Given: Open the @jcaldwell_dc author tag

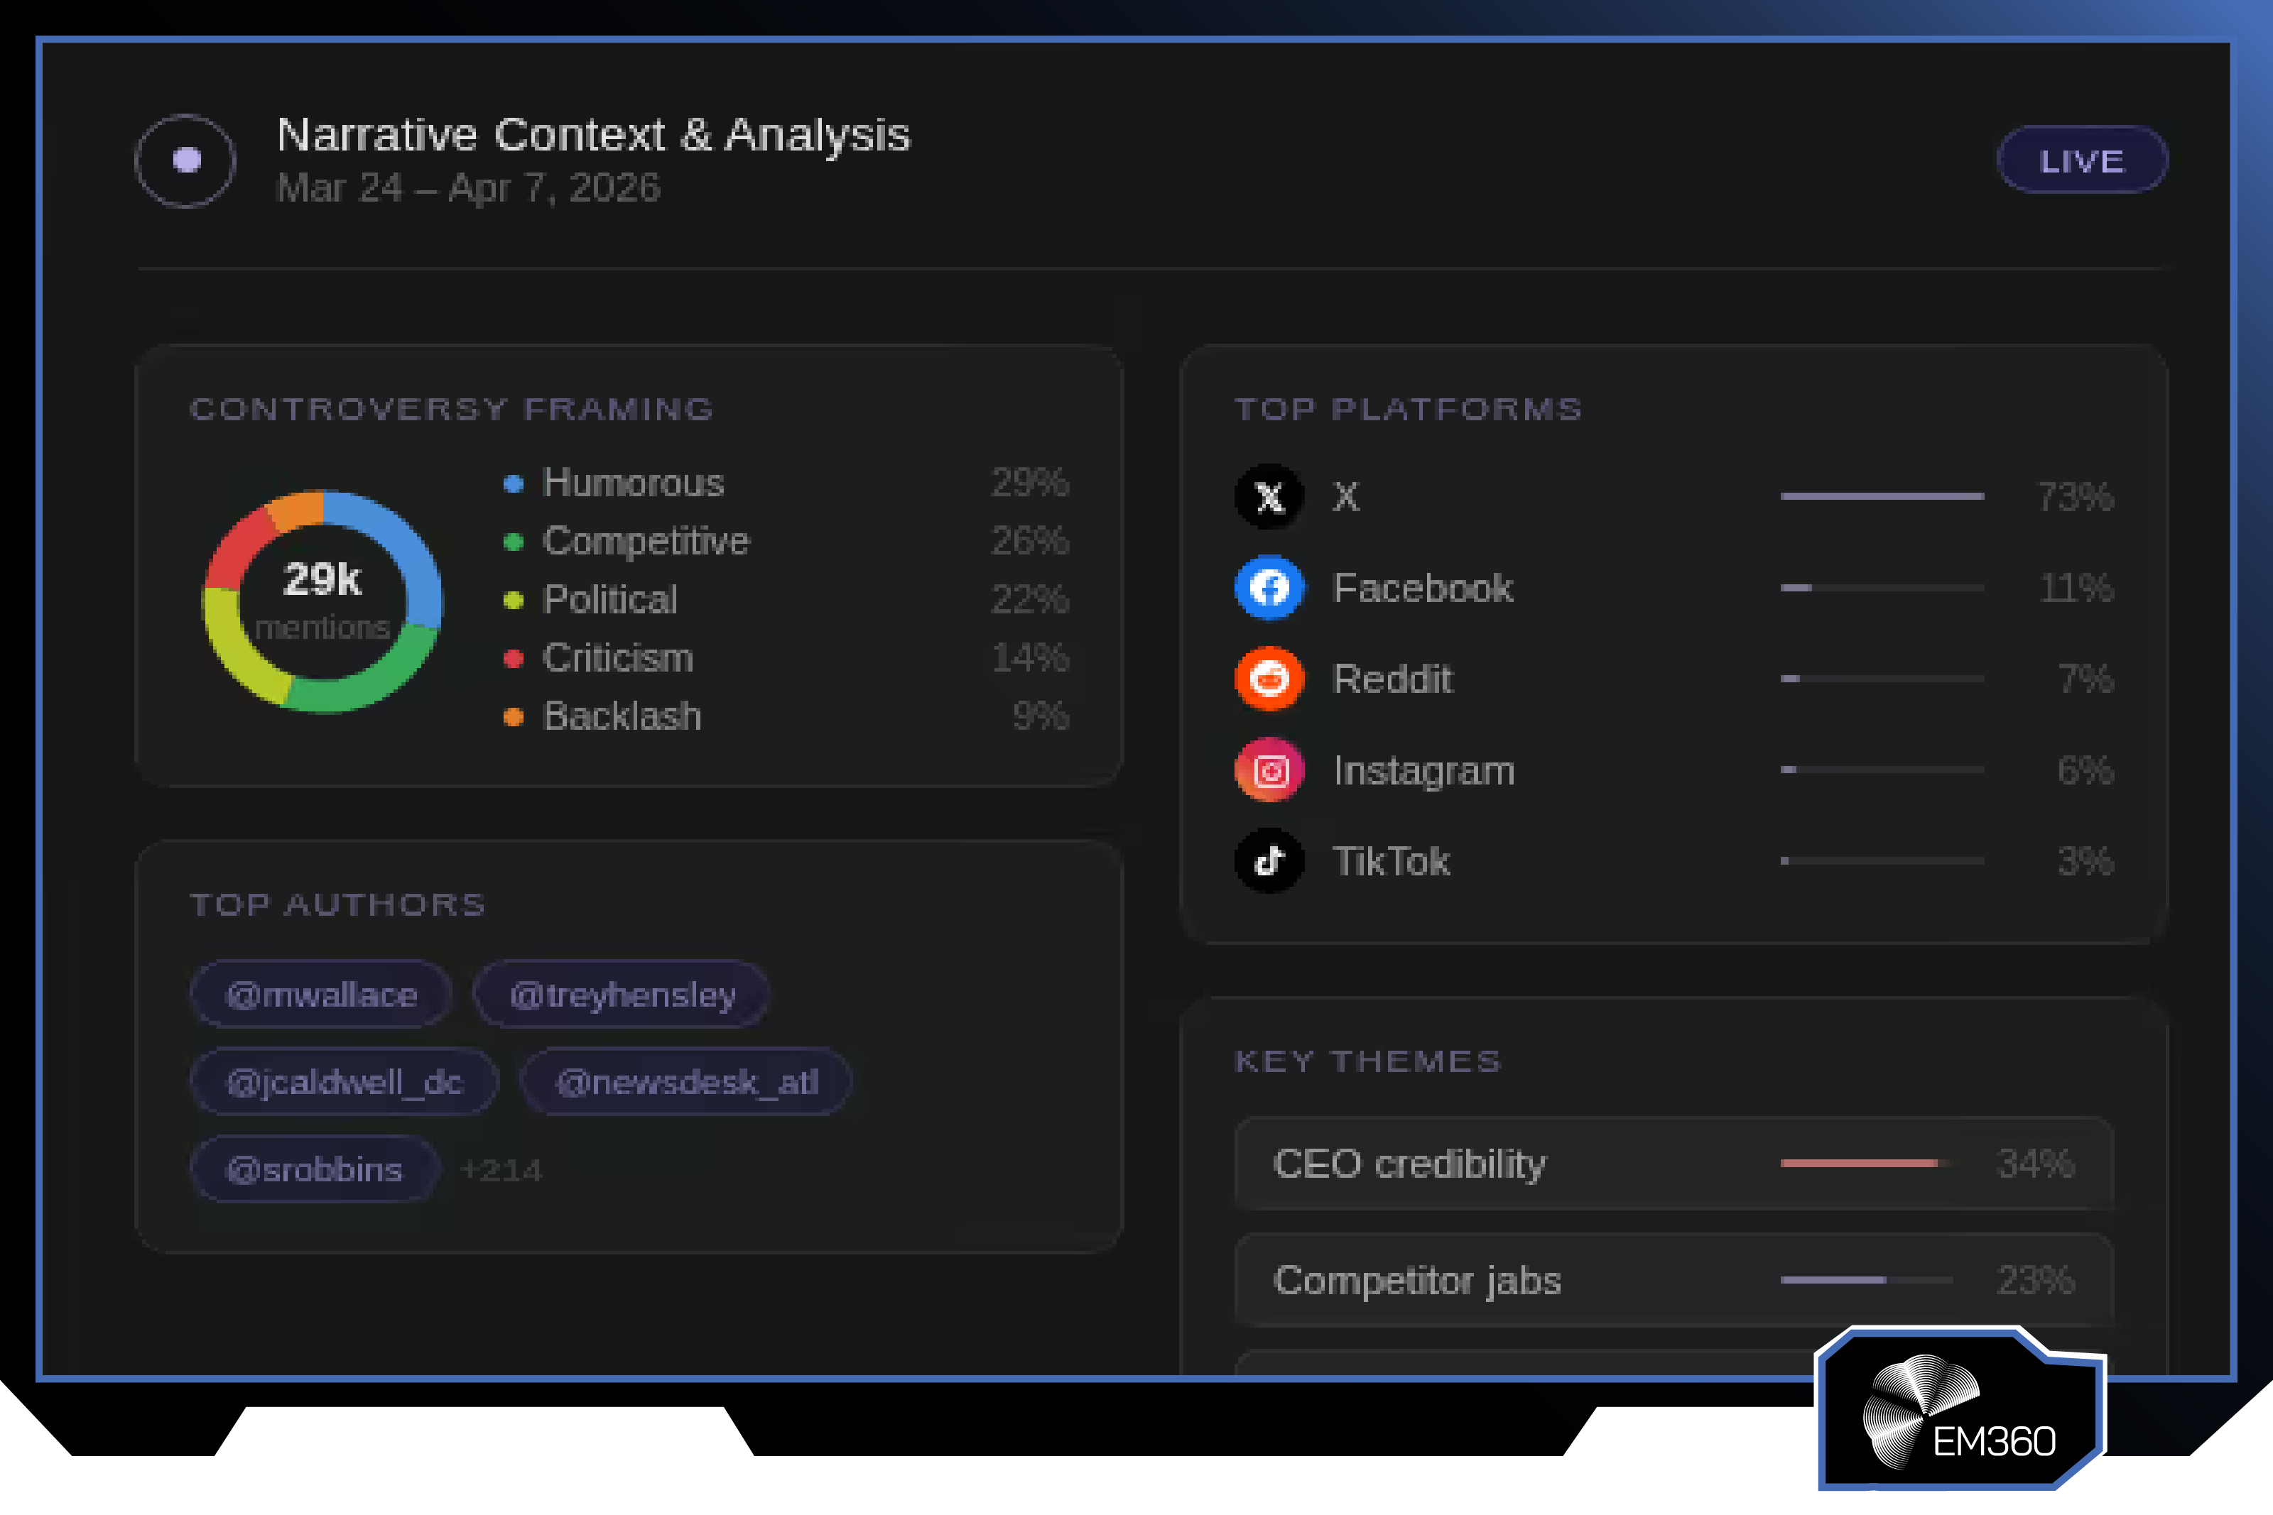Looking at the screenshot, I should pos(344,1081).
